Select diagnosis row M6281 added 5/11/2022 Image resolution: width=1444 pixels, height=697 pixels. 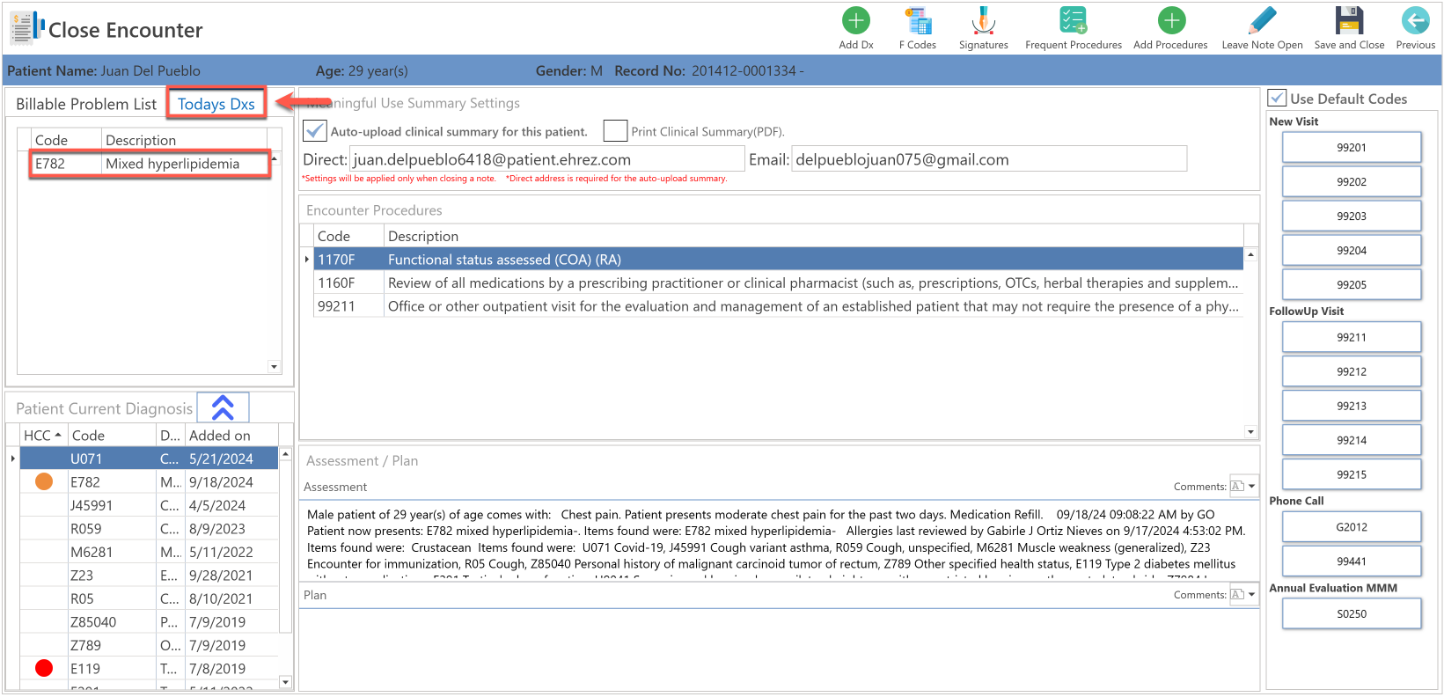click(150, 552)
